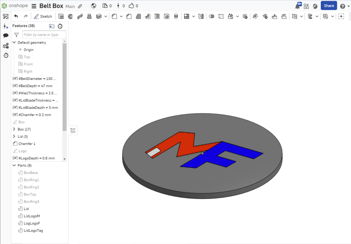This screenshot has width=351, height=244.
Task: Pick the Loft tool
Action: pyautogui.click(x=89, y=16)
